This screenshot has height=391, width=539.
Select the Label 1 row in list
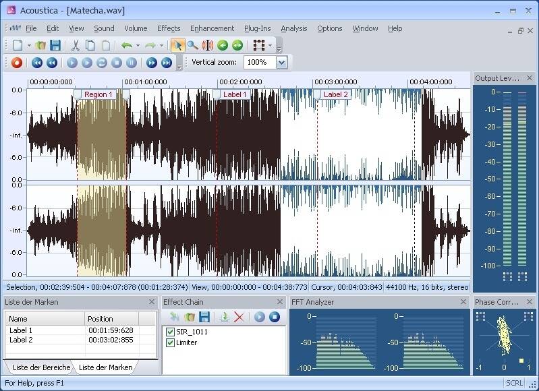(21, 330)
